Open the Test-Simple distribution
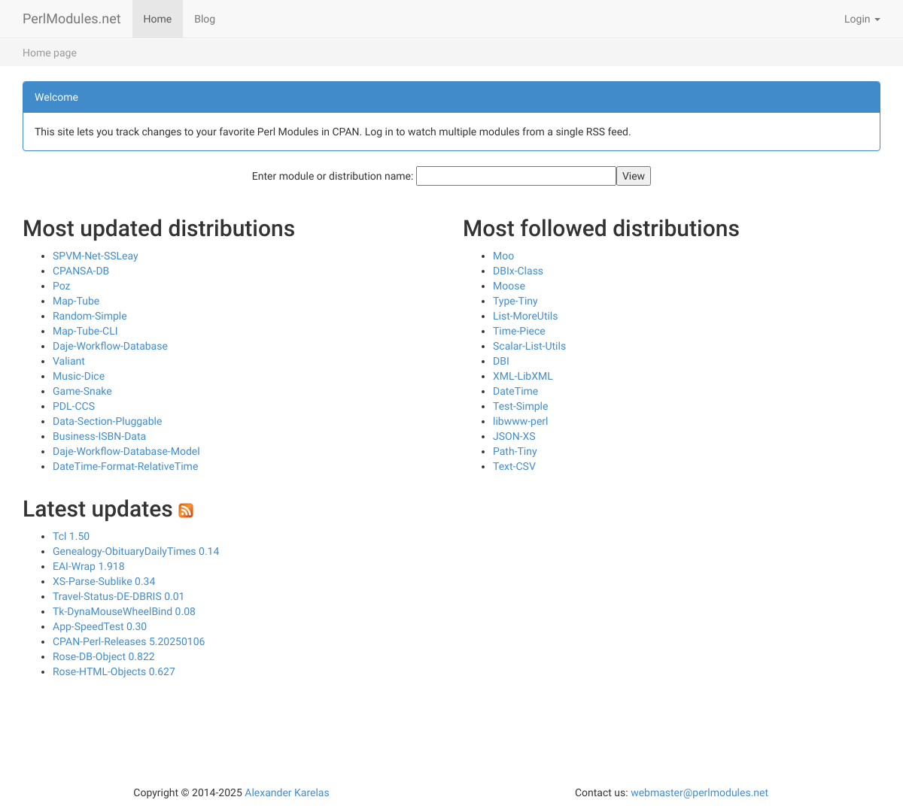This screenshot has height=812, width=903. click(x=520, y=406)
